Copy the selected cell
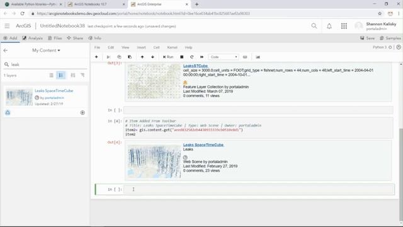The image size is (403, 227). pyautogui.click(x=119, y=57)
